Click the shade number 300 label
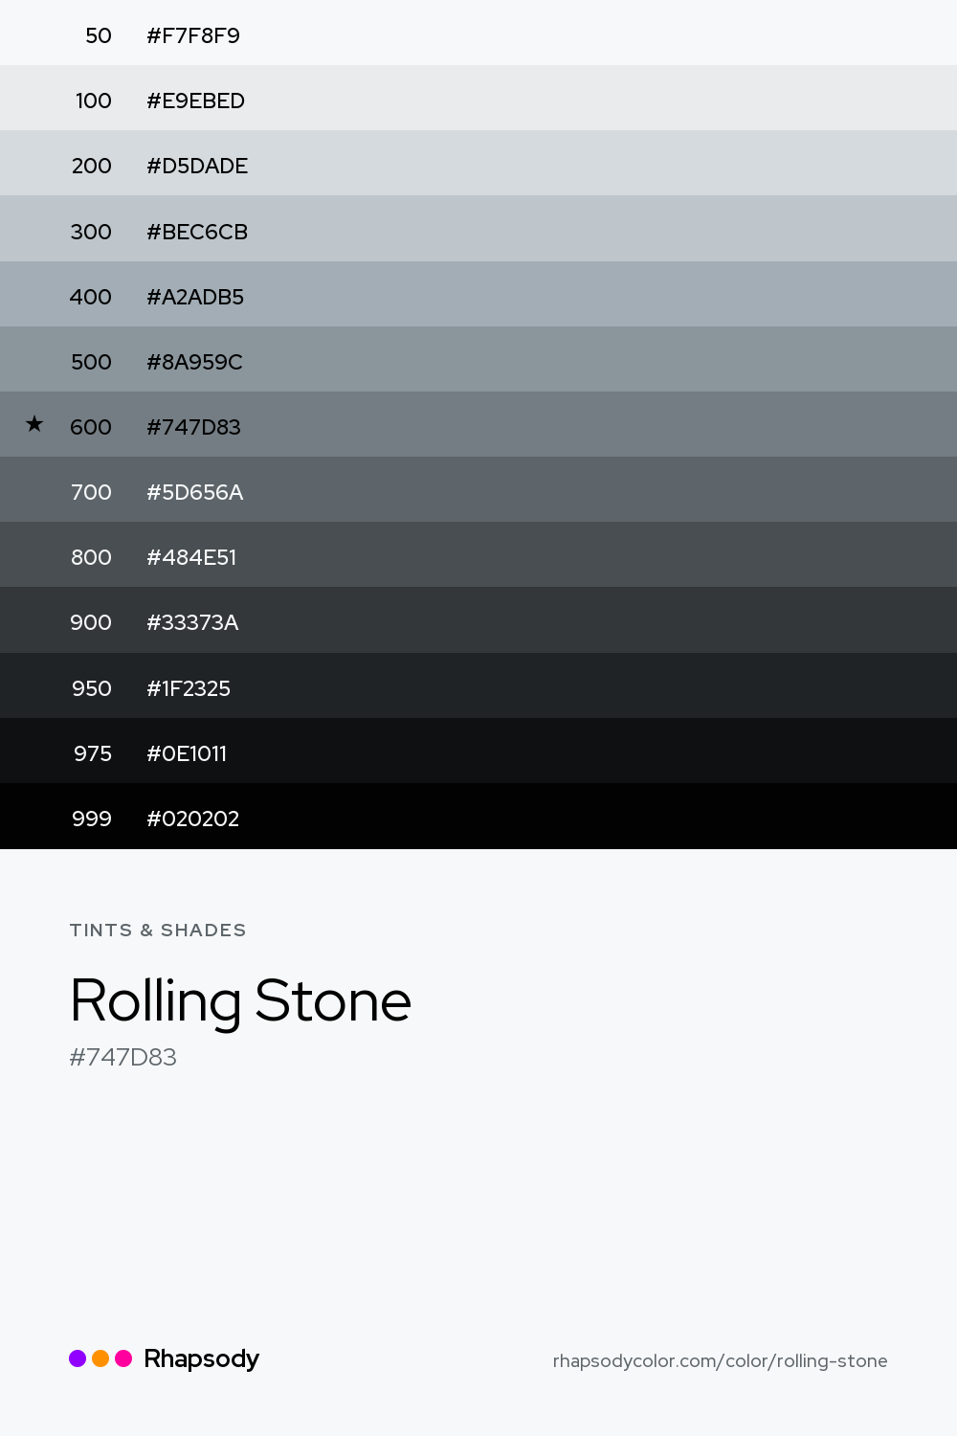Image resolution: width=957 pixels, height=1436 pixels. tap(91, 233)
